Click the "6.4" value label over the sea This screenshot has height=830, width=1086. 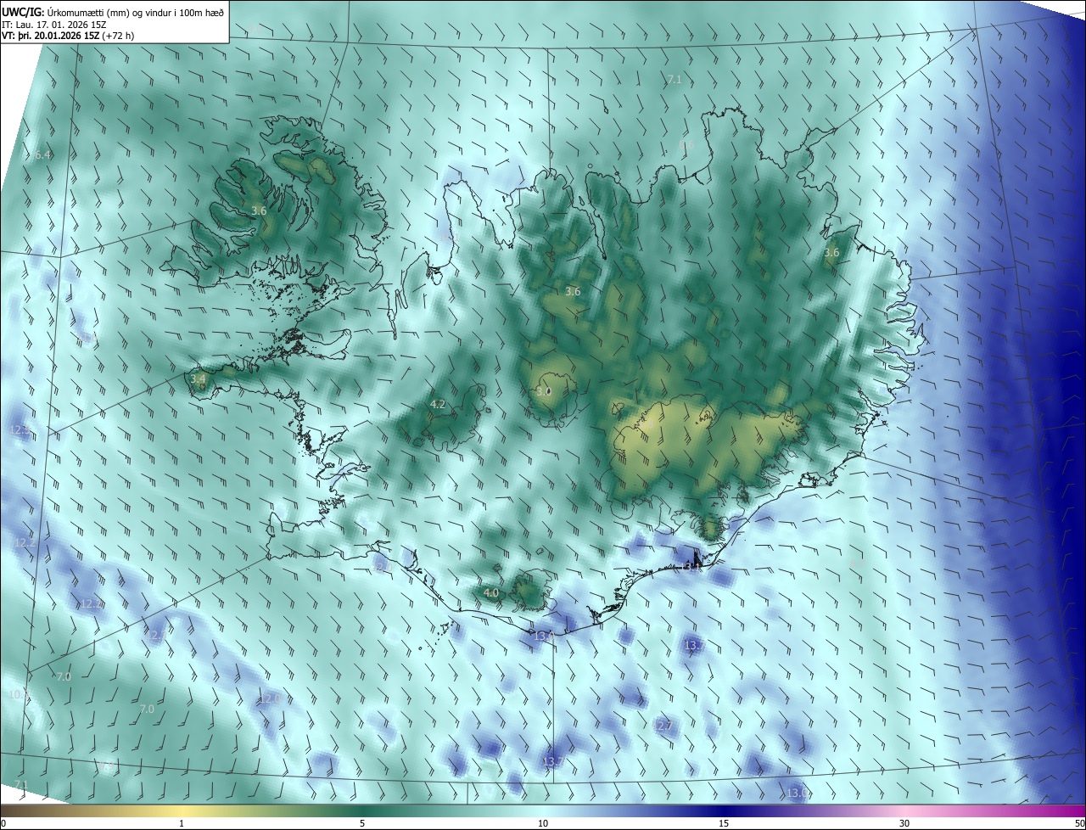click(43, 155)
